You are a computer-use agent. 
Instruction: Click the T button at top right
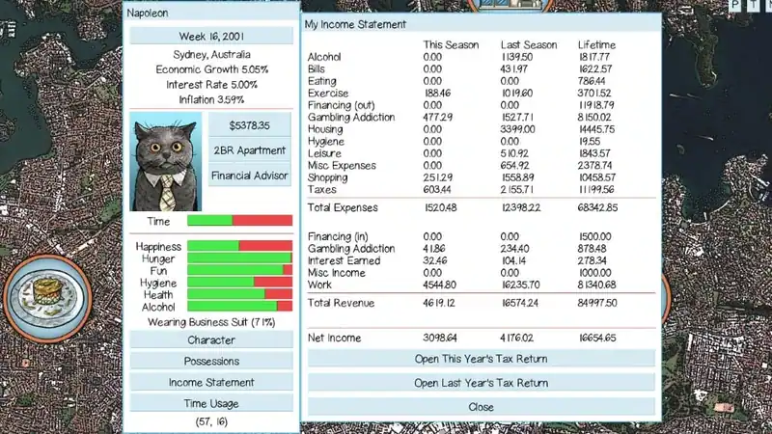pos(754,5)
